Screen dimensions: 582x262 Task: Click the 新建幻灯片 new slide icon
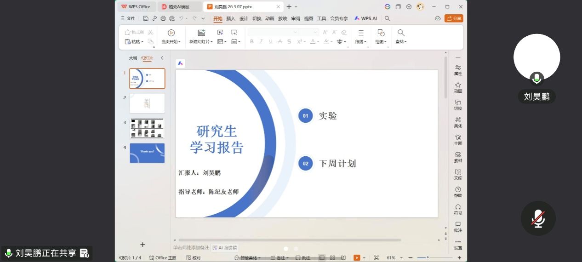pos(201,33)
